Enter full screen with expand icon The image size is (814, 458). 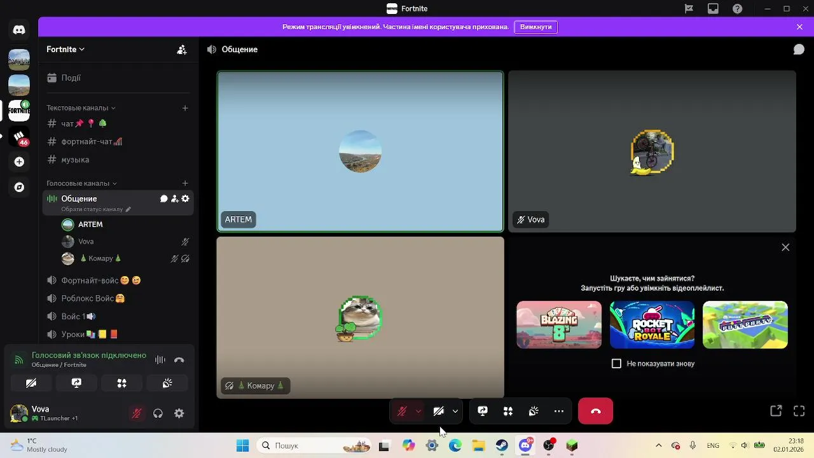tap(799, 411)
